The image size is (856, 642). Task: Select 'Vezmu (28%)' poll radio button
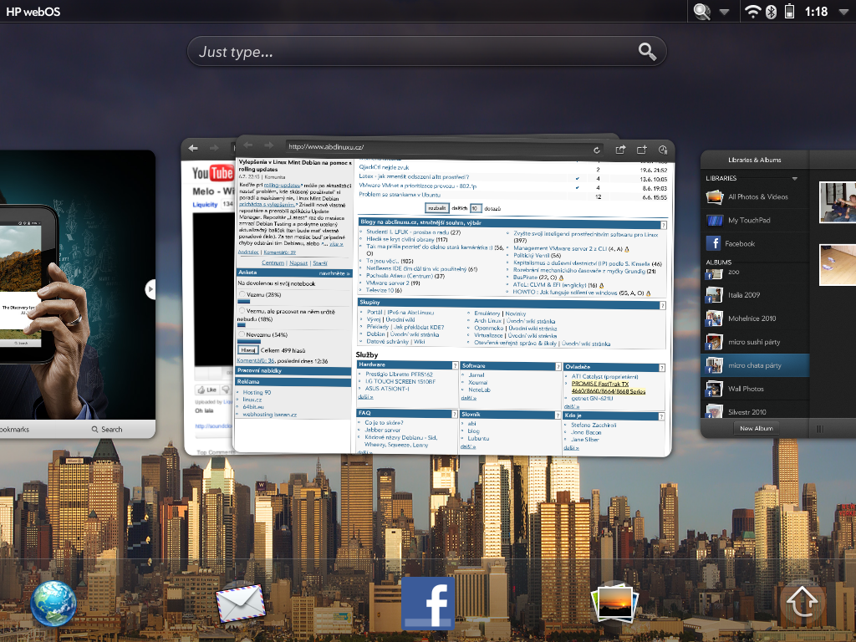click(x=242, y=295)
